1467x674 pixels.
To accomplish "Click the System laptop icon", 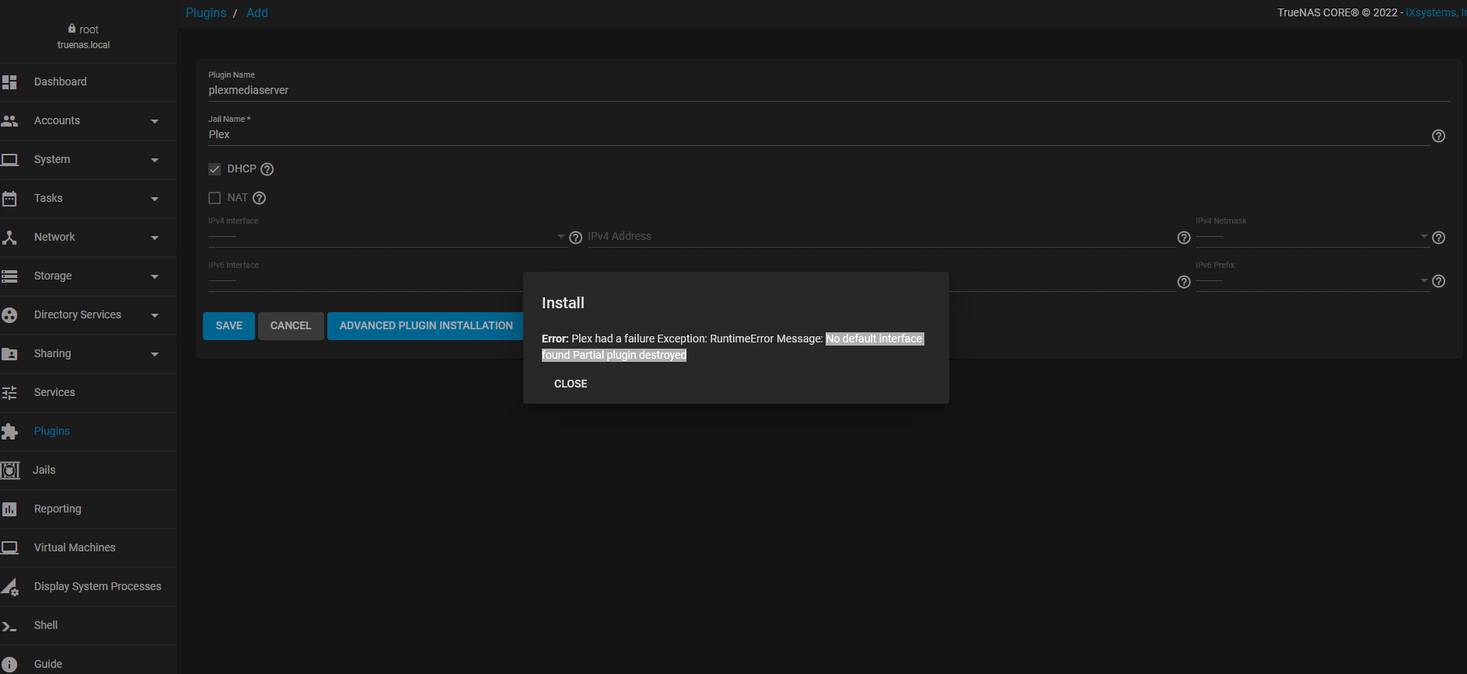I will click(x=9, y=159).
